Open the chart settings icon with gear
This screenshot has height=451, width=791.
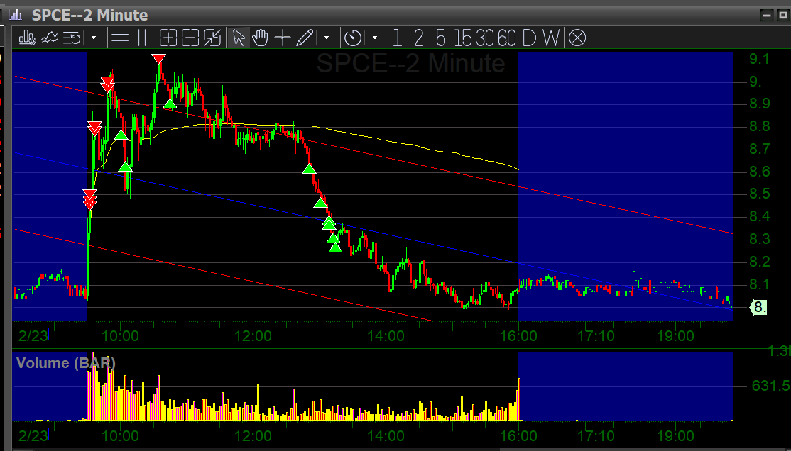pos(27,38)
